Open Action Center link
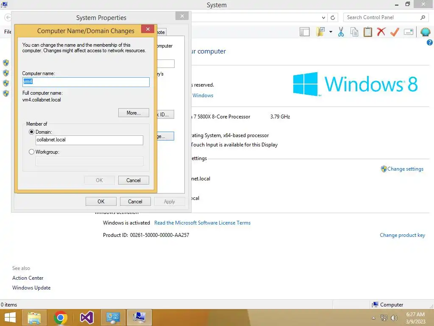 click(28, 278)
